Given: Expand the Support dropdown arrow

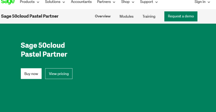Looking at the screenshot, I should coord(156,2).
